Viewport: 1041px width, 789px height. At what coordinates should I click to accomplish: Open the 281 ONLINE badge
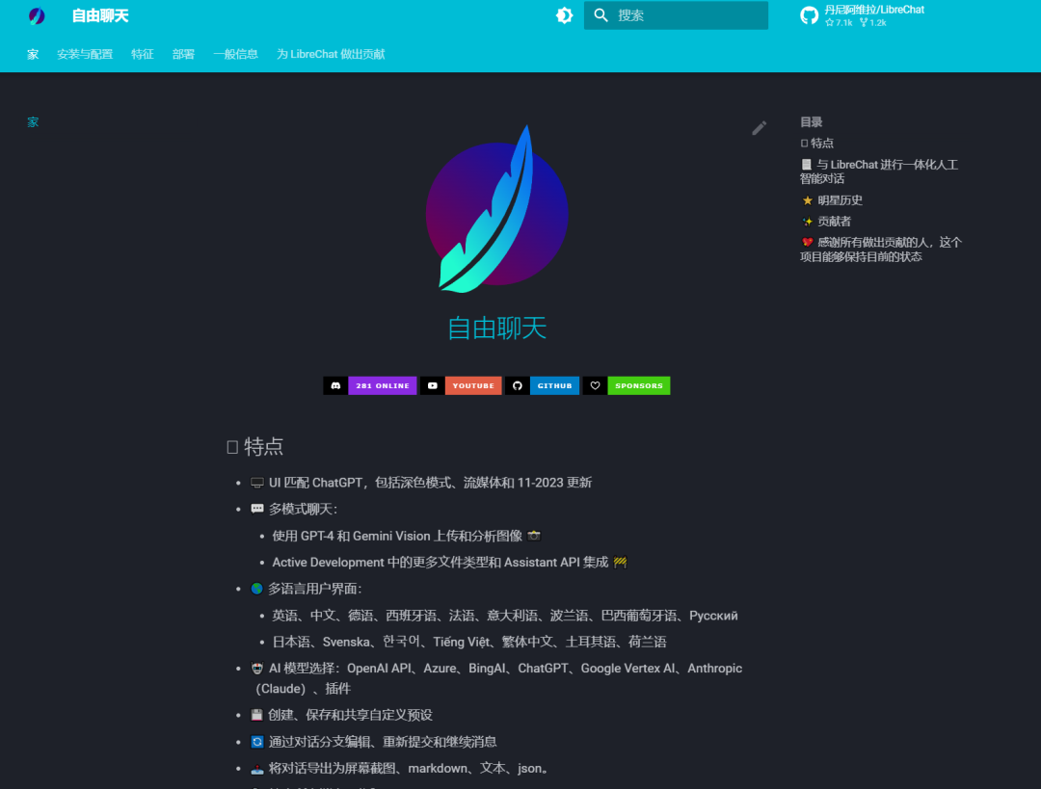pyautogui.click(x=383, y=385)
